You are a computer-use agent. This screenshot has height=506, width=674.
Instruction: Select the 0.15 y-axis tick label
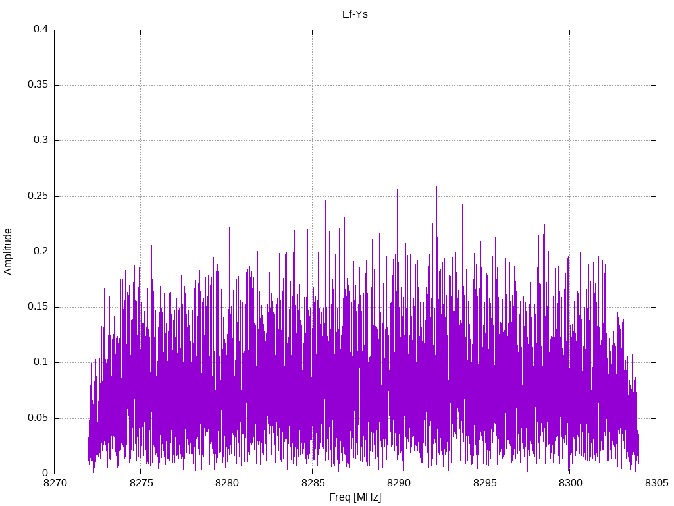(x=38, y=307)
